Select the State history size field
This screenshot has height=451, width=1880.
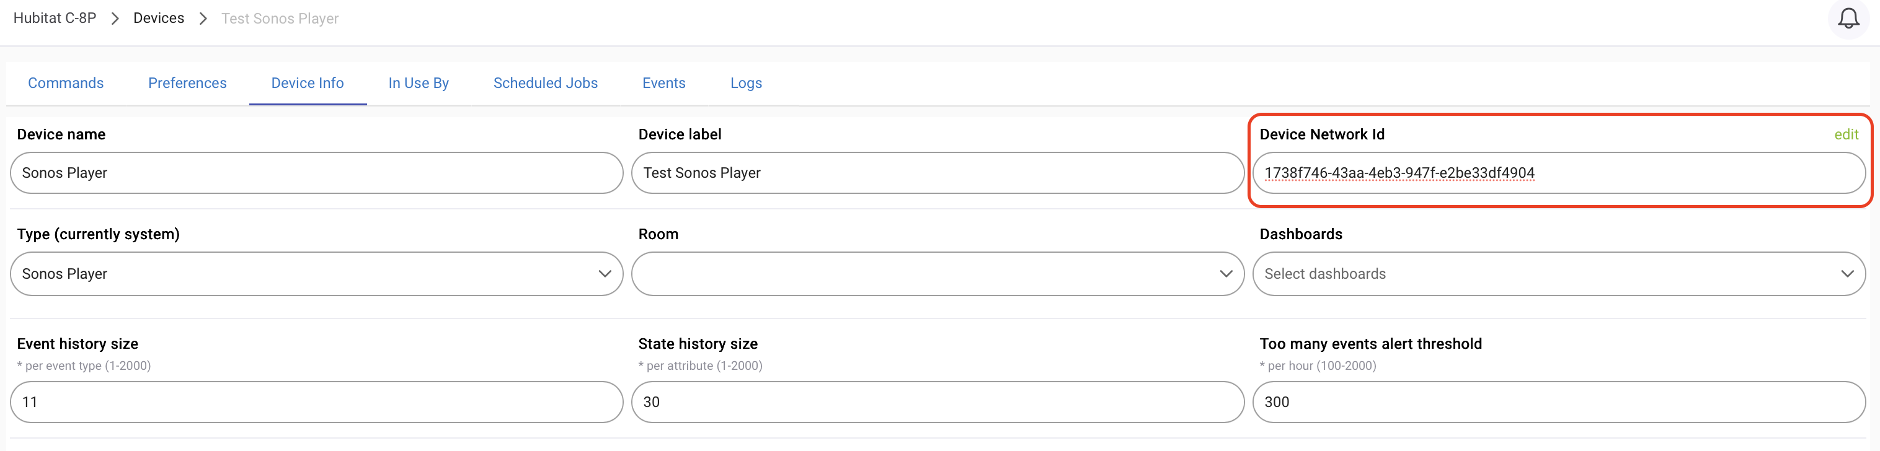tap(937, 402)
